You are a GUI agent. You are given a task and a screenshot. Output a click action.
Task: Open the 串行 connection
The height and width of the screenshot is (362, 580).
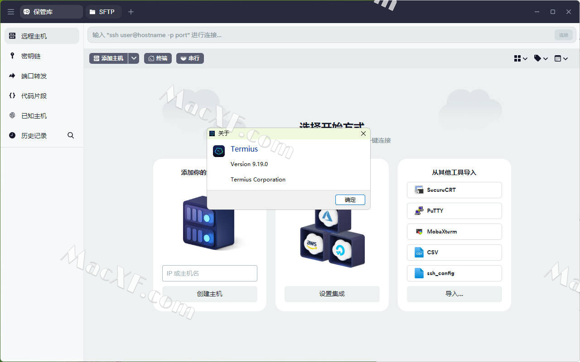tap(190, 58)
